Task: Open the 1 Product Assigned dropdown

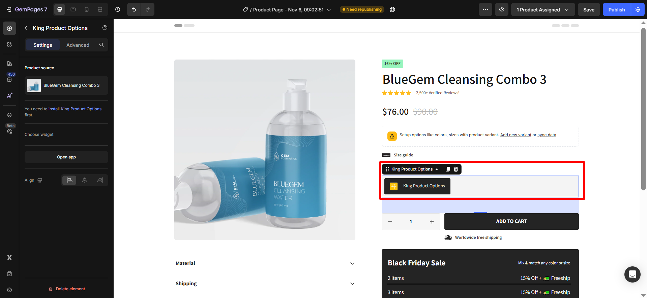Action: [542, 9]
